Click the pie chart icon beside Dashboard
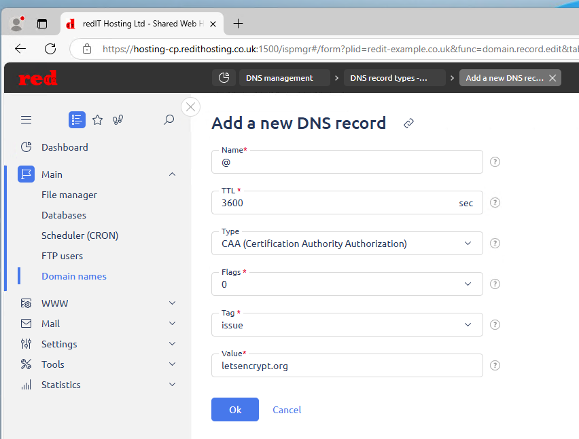The width and height of the screenshot is (579, 439). (26, 147)
